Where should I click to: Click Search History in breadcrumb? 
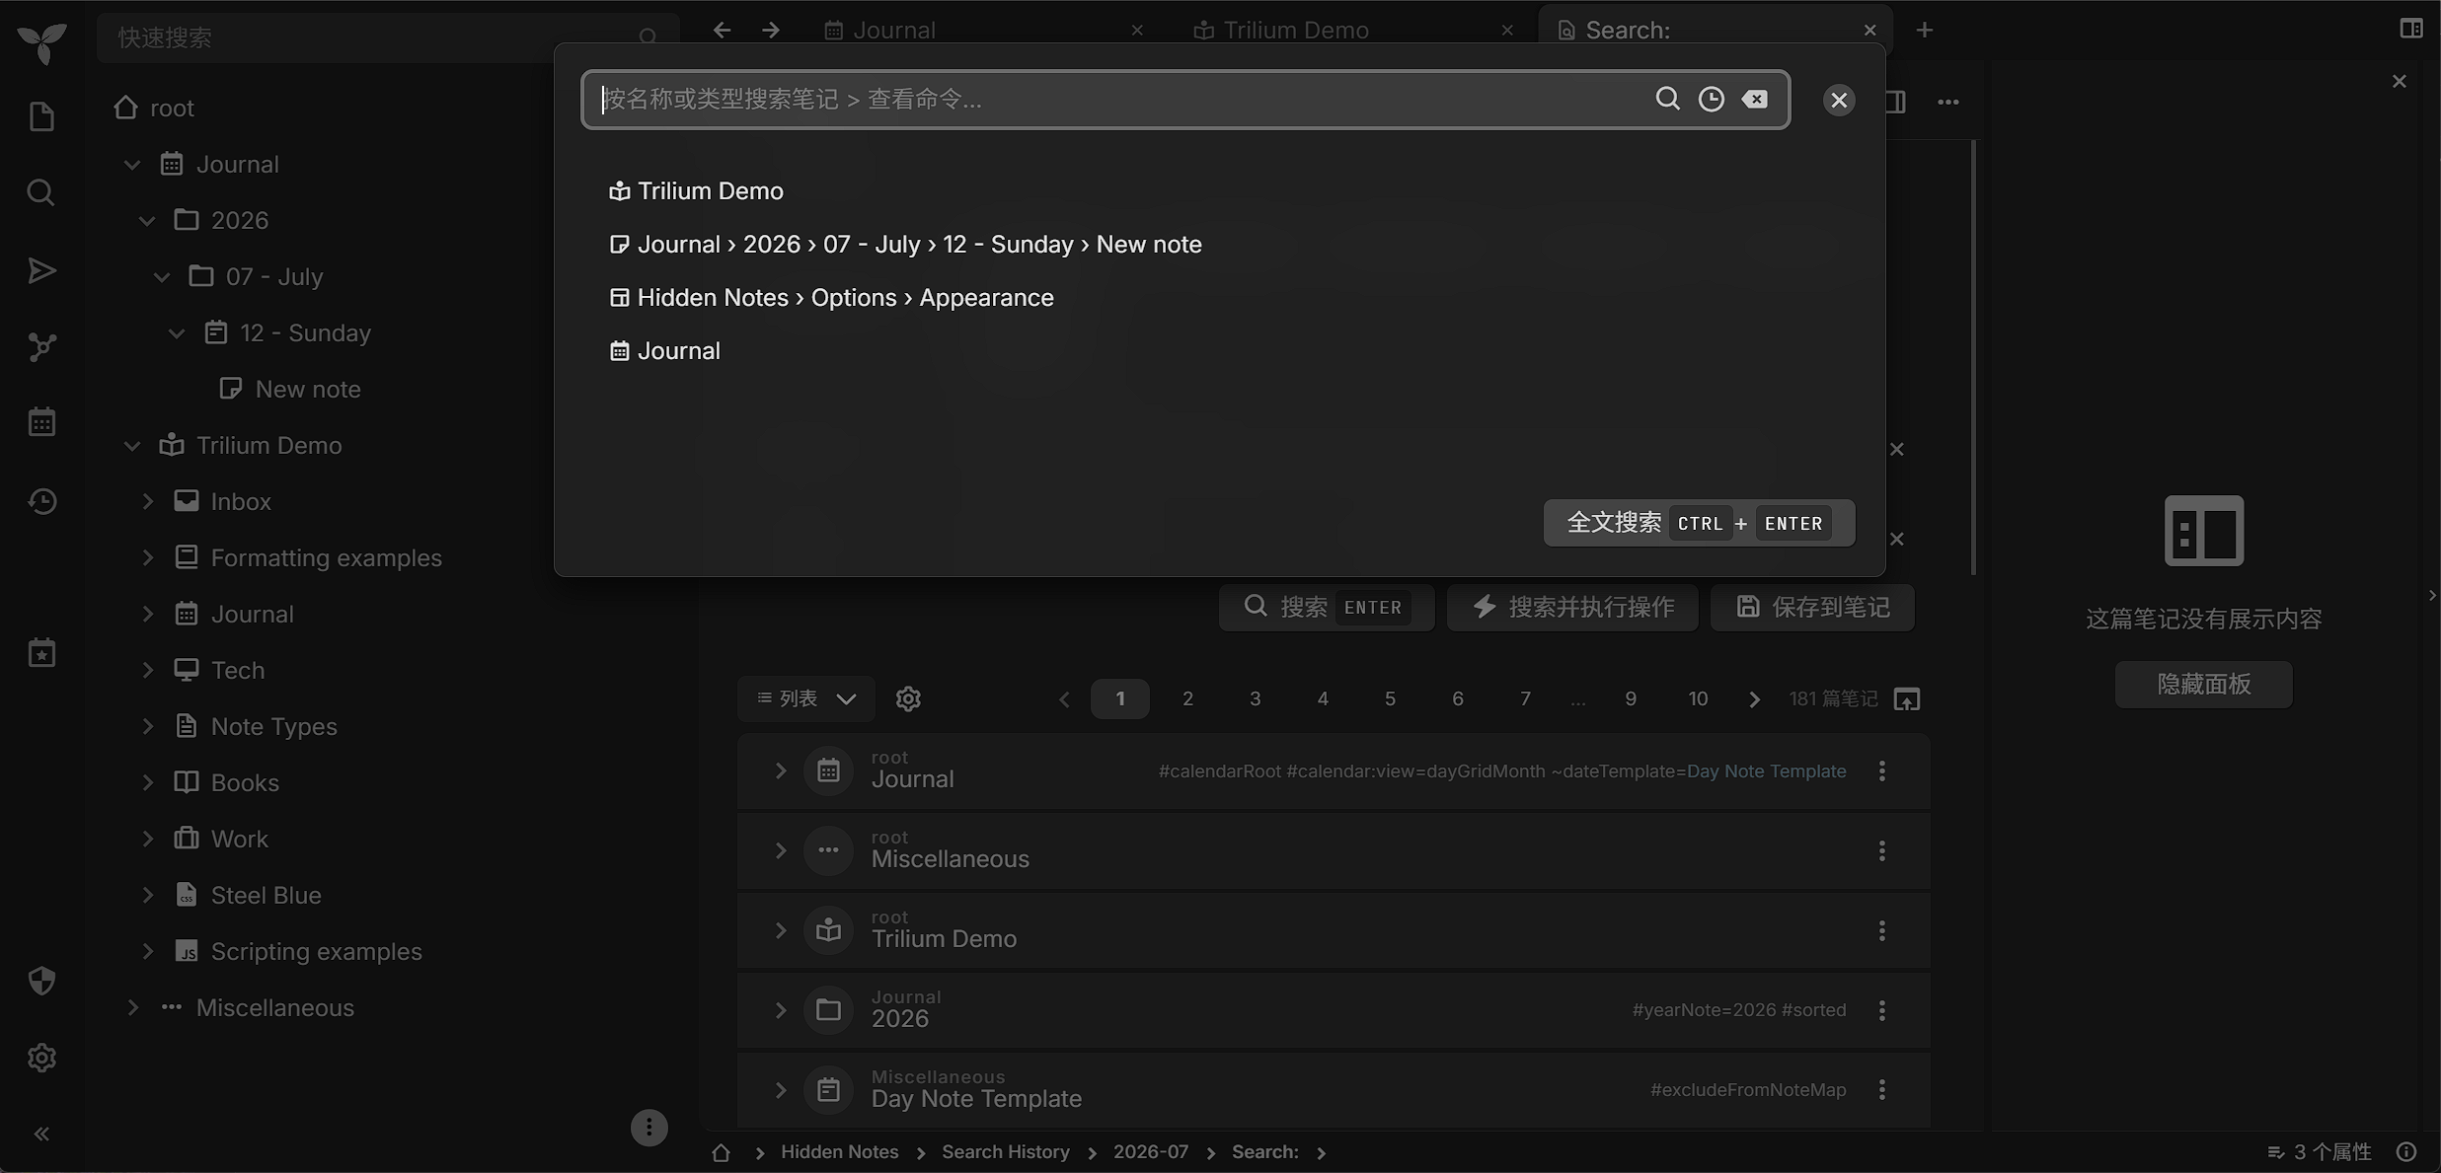pyautogui.click(x=1005, y=1151)
